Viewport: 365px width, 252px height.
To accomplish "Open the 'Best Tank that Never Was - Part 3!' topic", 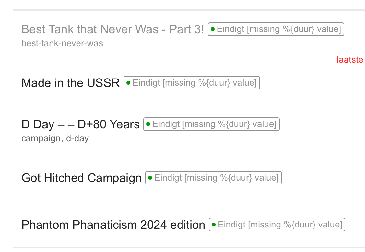I will point(112,29).
